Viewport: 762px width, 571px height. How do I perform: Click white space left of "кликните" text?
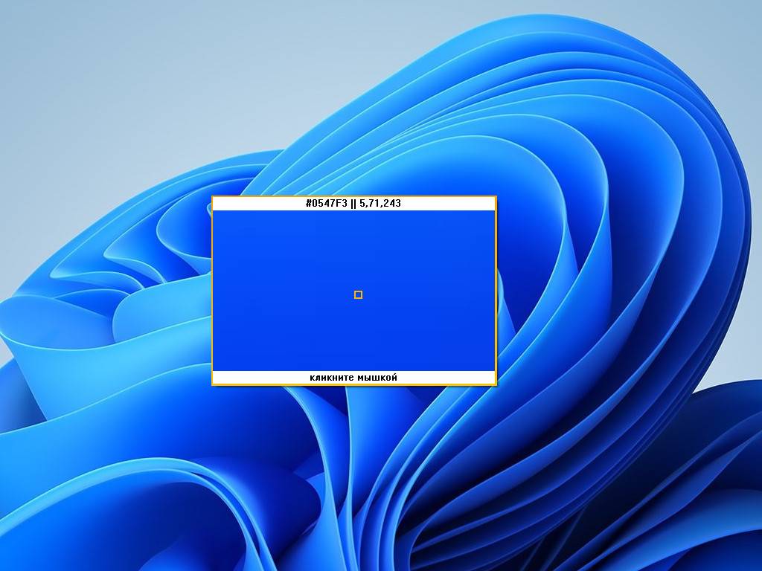coord(253,378)
